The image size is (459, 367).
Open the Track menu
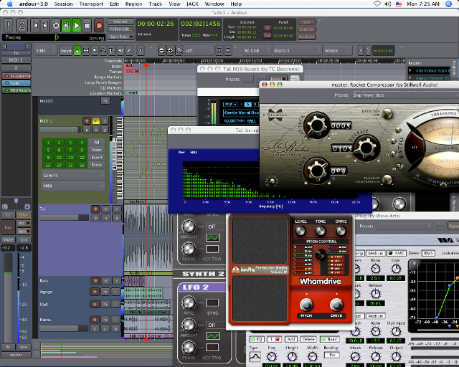coord(155,4)
